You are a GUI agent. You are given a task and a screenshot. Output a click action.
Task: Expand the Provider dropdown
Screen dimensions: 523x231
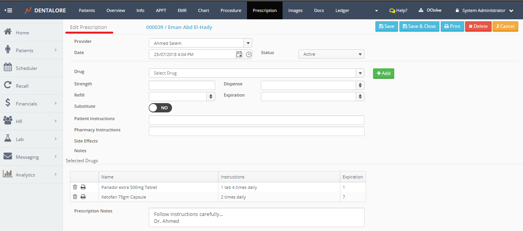tap(248, 43)
